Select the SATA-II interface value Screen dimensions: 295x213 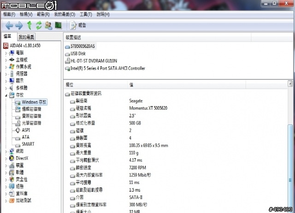136,197
